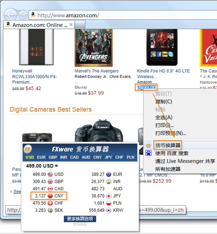The image size is (217, 234).
Task: Close the Amazon.com browser tab
Action: 71,24
